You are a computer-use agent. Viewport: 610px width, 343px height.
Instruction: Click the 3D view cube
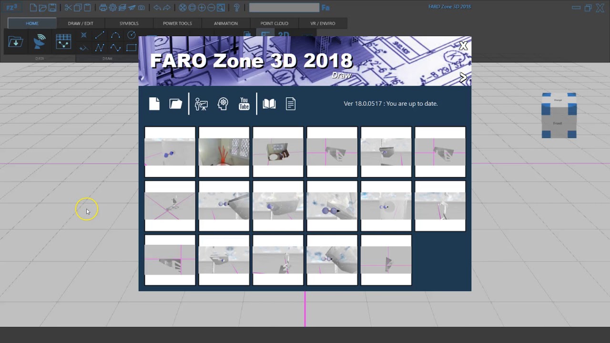click(x=559, y=116)
